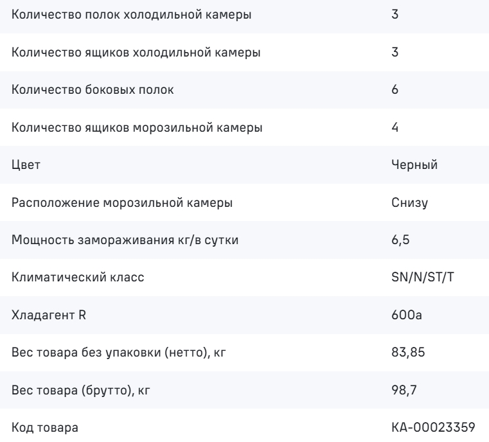Click the "Хладагент R" label
The image size is (489, 442).
[x=49, y=315]
